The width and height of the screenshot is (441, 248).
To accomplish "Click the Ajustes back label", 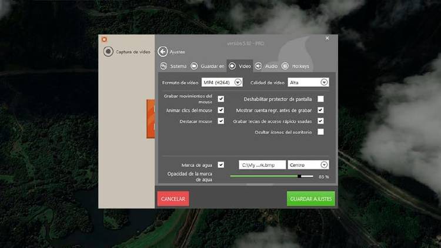I will click(x=177, y=52).
